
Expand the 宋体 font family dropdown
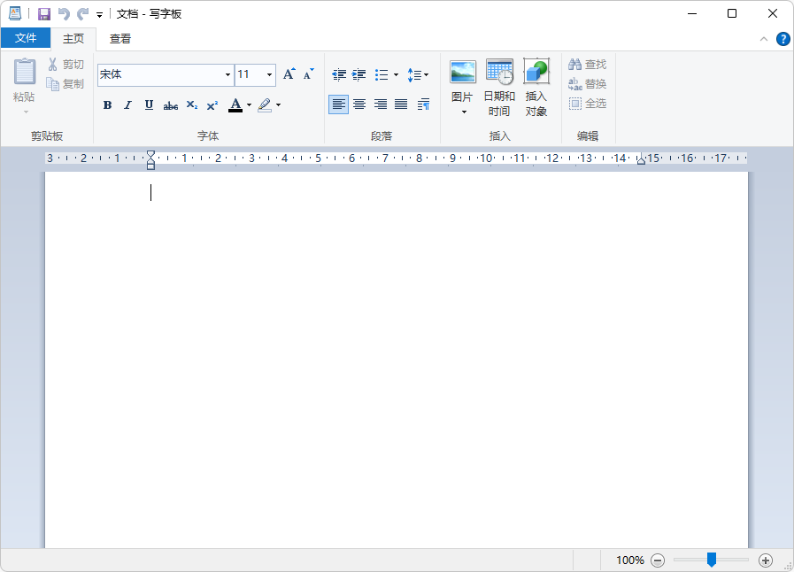pos(227,75)
